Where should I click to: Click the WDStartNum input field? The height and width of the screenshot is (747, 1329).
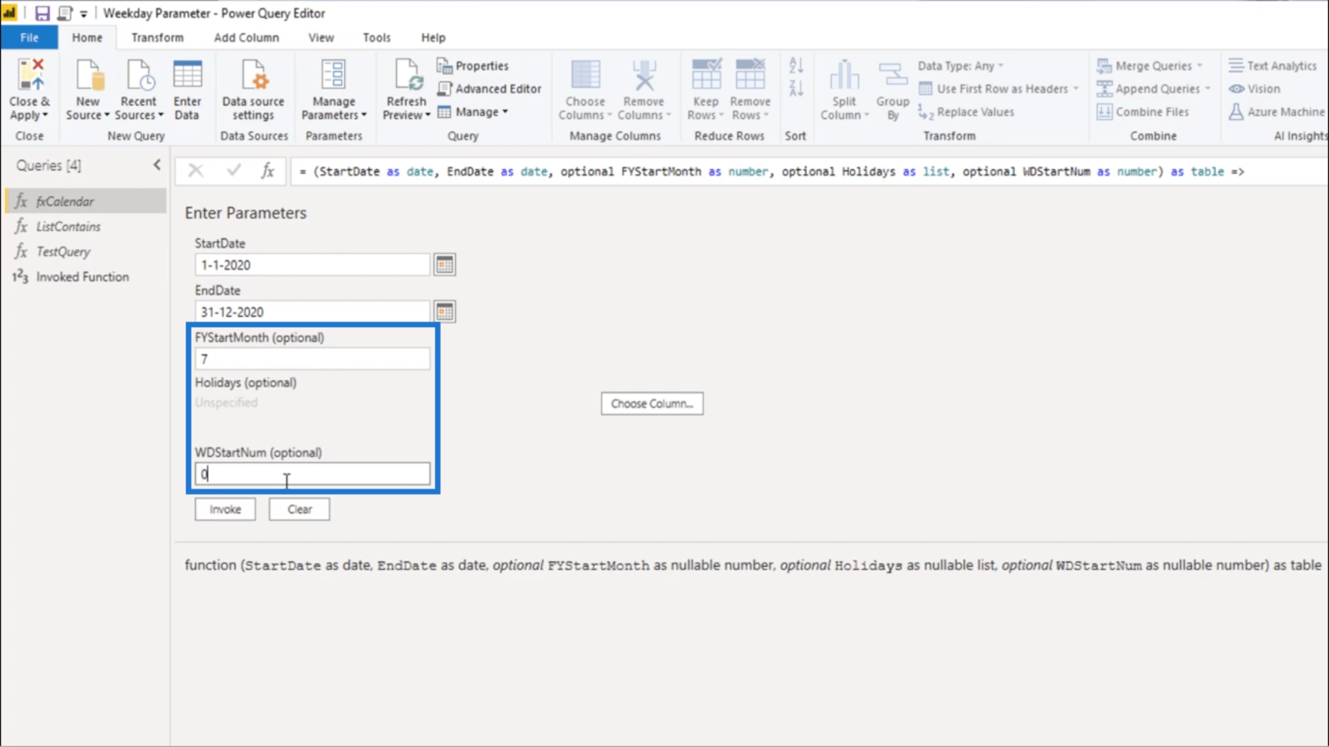(x=312, y=473)
